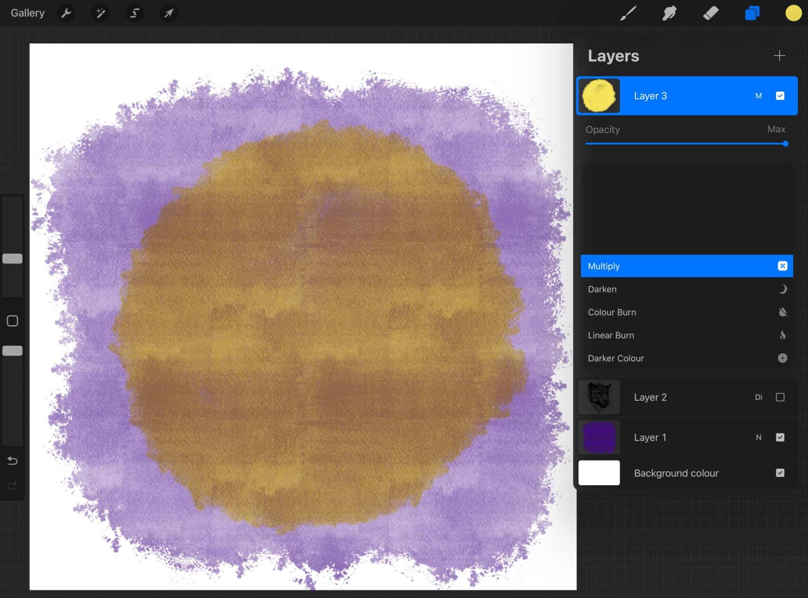Open the Actions wrench menu
The image size is (808, 598).
pos(66,13)
